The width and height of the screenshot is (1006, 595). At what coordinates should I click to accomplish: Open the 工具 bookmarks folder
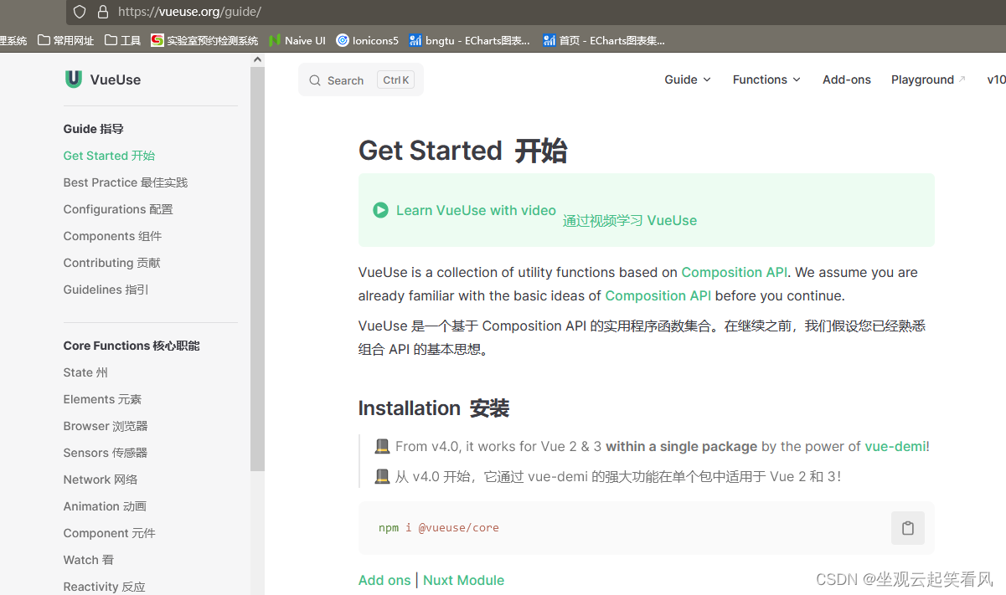click(122, 40)
